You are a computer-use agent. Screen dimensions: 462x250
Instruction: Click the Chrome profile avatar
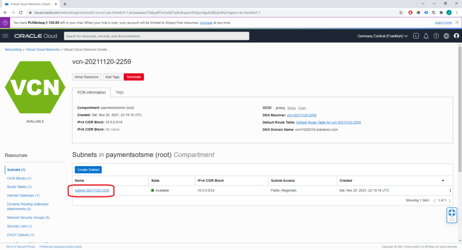coord(449,12)
